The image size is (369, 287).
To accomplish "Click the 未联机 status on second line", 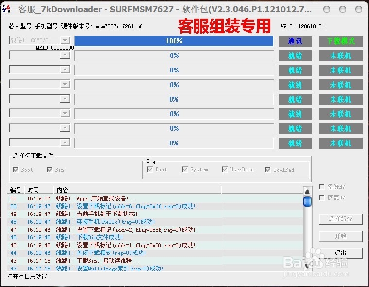I will [340, 56].
